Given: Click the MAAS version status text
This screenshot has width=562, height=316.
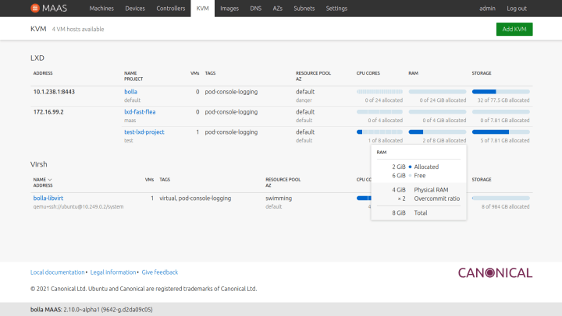Looking at the screenshot, I should tap(91, 309).
